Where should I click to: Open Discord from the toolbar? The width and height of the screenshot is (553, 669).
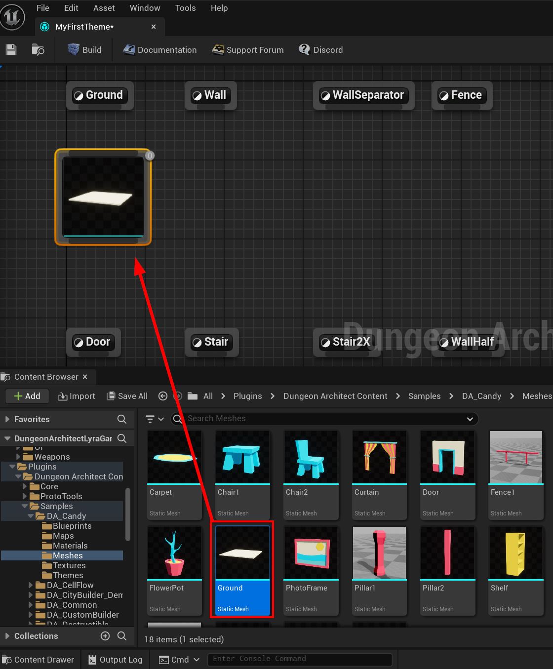coord(321,50)
